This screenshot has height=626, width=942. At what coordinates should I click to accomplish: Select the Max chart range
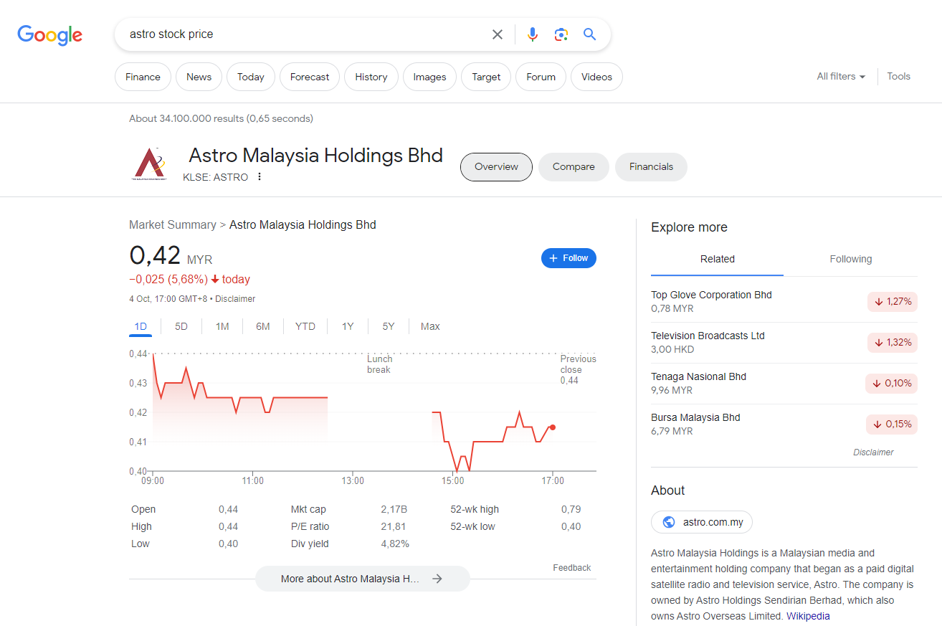tap(430, 326)
